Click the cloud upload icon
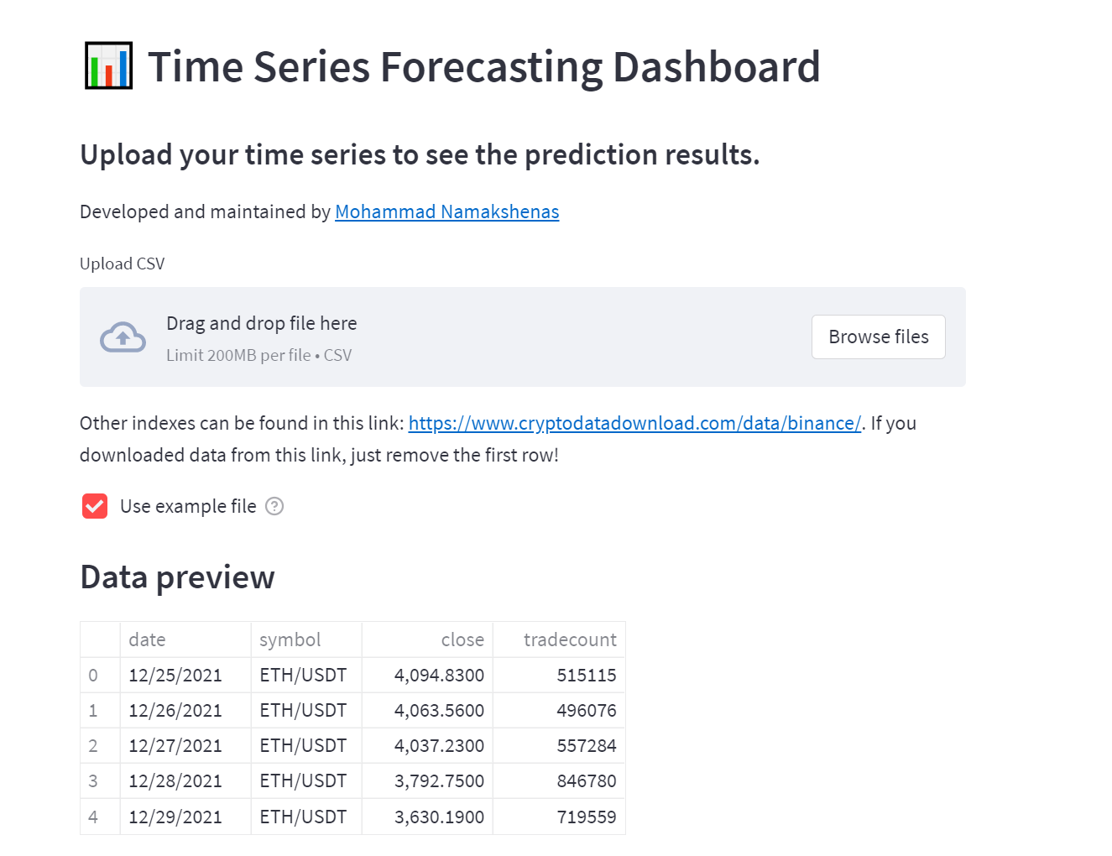Image resolution: width=1112 pixels, height=856 pixels. coord(123,337)
